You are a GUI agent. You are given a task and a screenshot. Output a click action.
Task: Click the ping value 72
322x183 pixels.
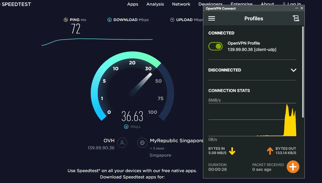[76, 29]
